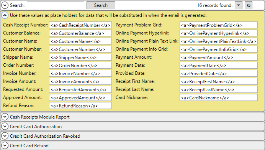This screenshot has width=265, height=150.
Task: Expand Credit Card Refund section
Action: (x=5, y=146)
